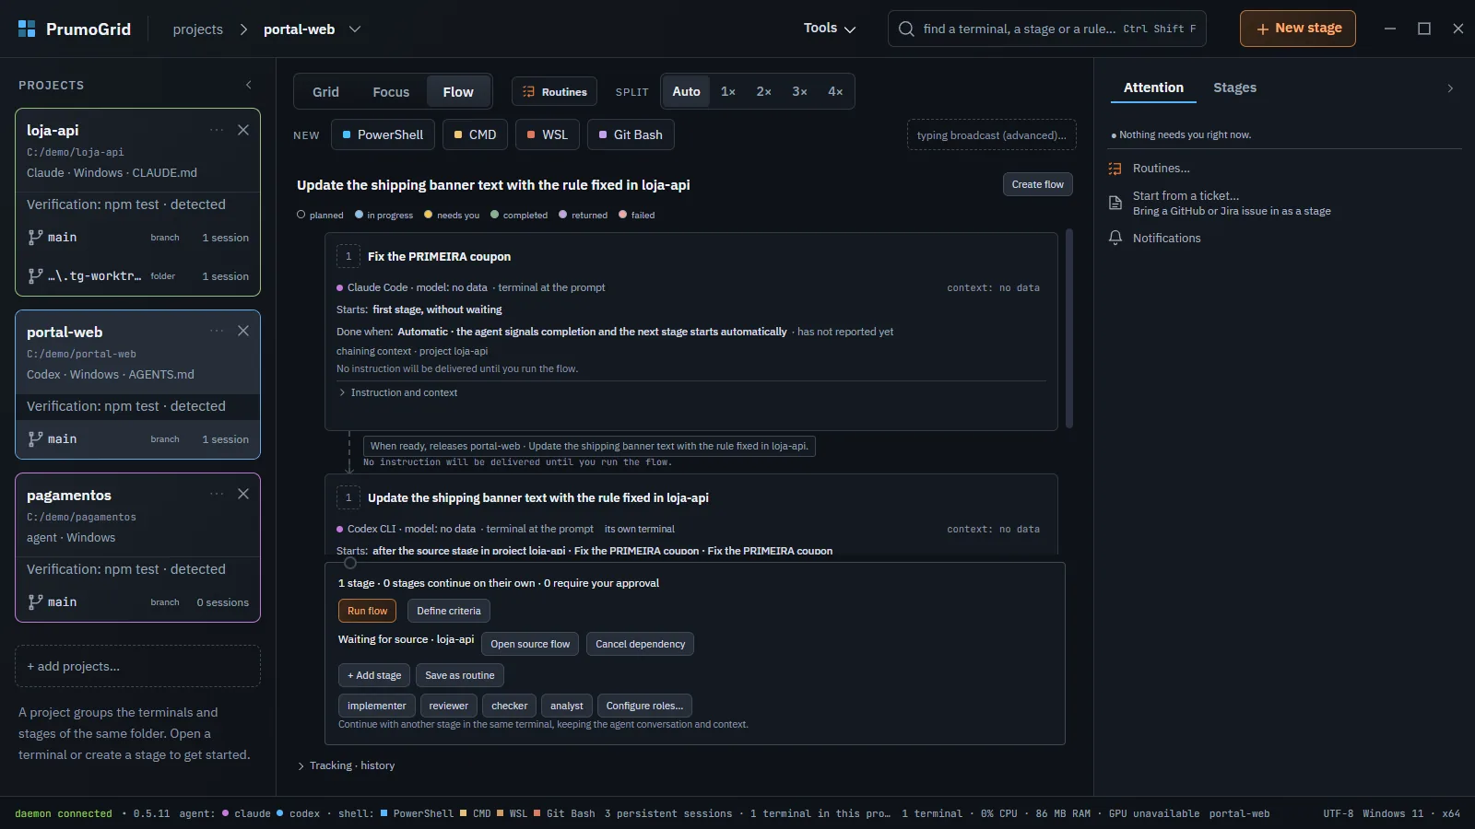Expand Instruction and context section
The width and height of the screenshot is (1475, 829).
tap(398, 392)
